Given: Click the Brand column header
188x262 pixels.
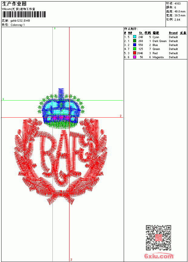Looking at the screenshot, I should point(173,33).
